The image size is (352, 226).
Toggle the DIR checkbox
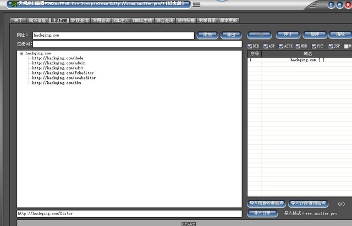tap(250, 46)
